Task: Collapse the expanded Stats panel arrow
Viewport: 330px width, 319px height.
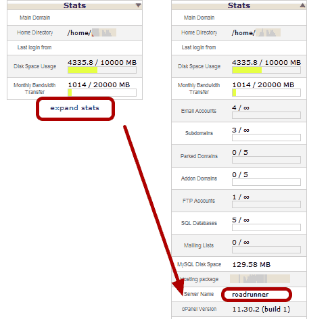Action: pos(302,5)
